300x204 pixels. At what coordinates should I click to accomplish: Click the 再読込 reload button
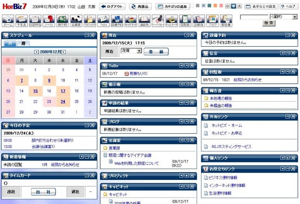coord(140,7)
